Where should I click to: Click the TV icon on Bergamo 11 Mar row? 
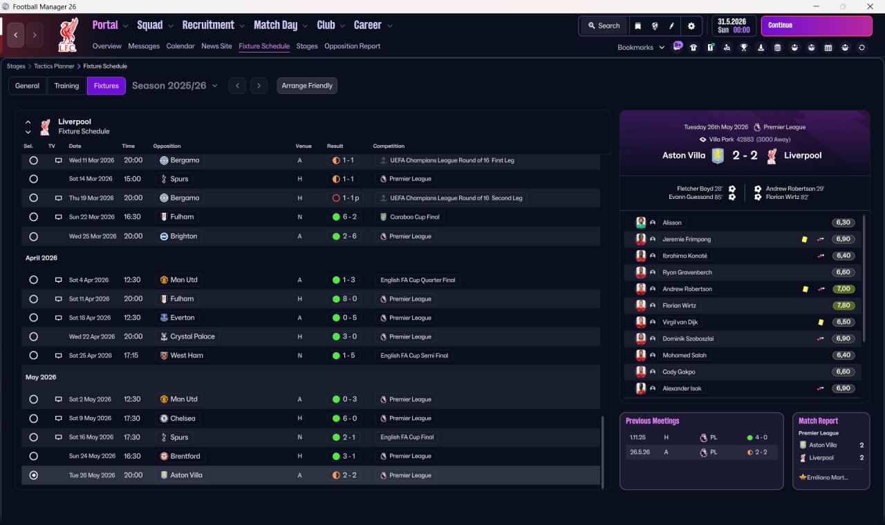pyautogui.click(x=59, y=160)
